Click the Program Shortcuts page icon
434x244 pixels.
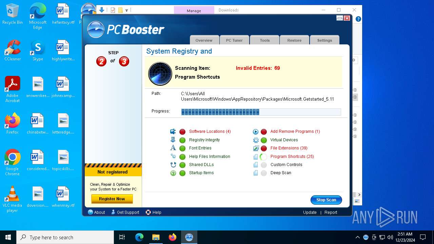[256, 157]
